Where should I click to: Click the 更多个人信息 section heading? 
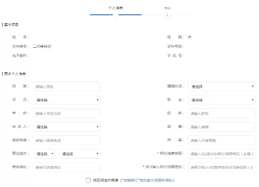(x=15, y=73)
